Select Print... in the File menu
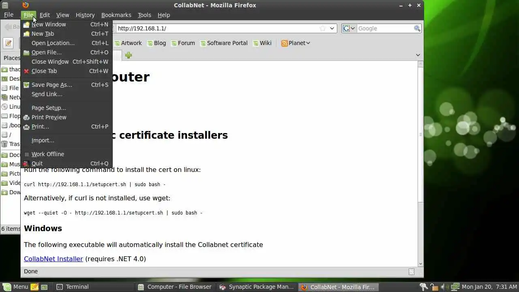Screen dimensions: 519x292 pos(66,127)
